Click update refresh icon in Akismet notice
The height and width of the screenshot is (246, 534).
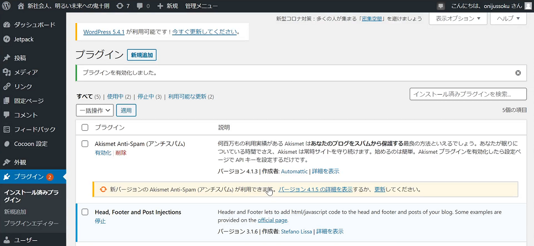(103, 190)
